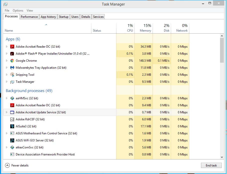Open the Services tab
Image resolution: width=227 pixels, height=174 pixels.
pos(98,17)
